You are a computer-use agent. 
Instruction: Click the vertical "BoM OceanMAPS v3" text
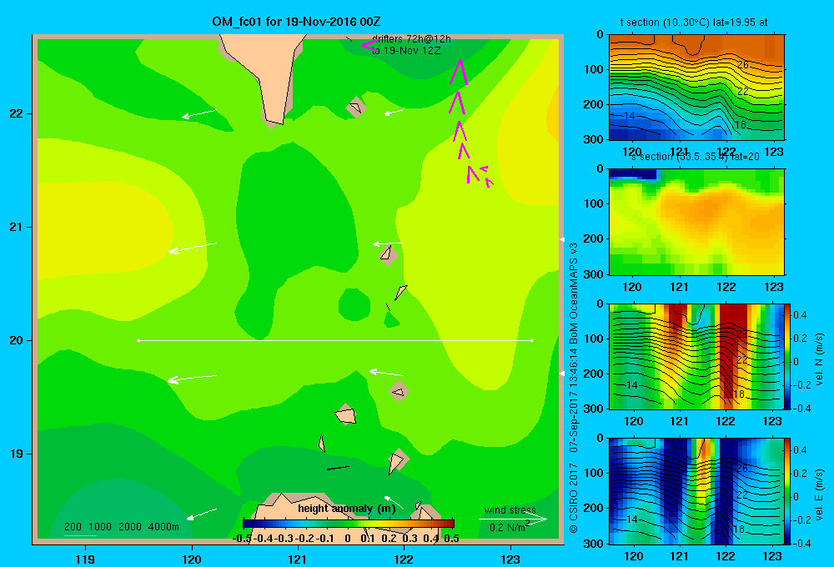pos(574,294)
